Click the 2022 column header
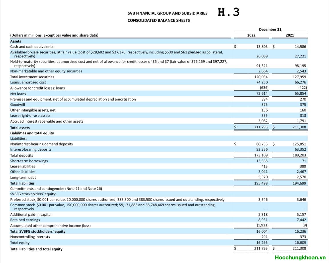Image resolution: width=329 pixels, height=263 pixels. tap(251, 35)
